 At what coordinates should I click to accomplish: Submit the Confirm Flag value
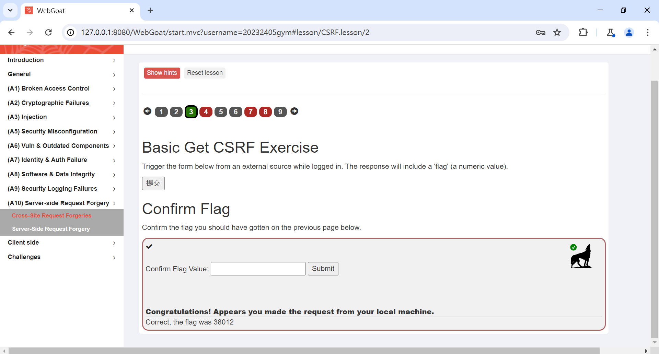tap(323, 269)
